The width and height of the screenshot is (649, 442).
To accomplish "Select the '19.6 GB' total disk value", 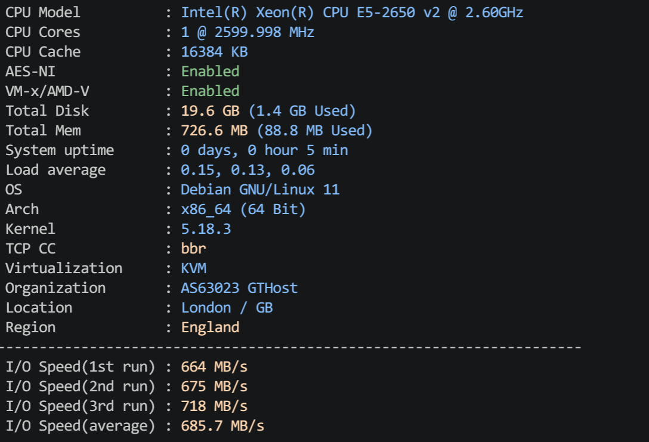I will (x=210, y=111).
